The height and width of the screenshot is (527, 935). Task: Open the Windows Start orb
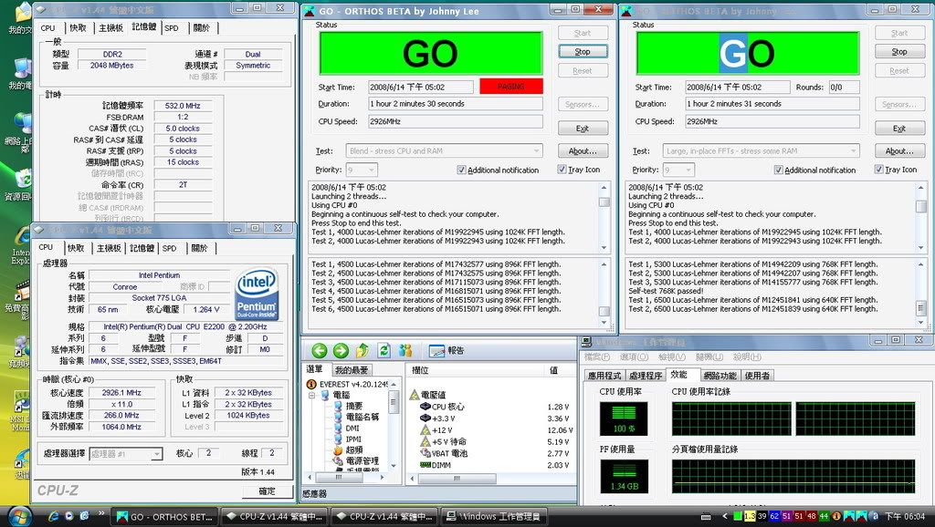[19, 516]
